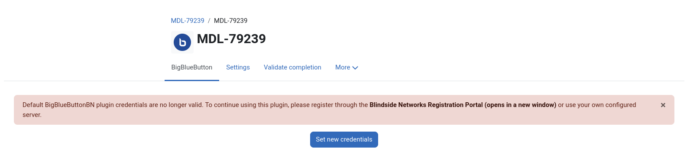Expand More menu via down arrow
This screenshot has height=167, width=690.
tap(355, 68)
